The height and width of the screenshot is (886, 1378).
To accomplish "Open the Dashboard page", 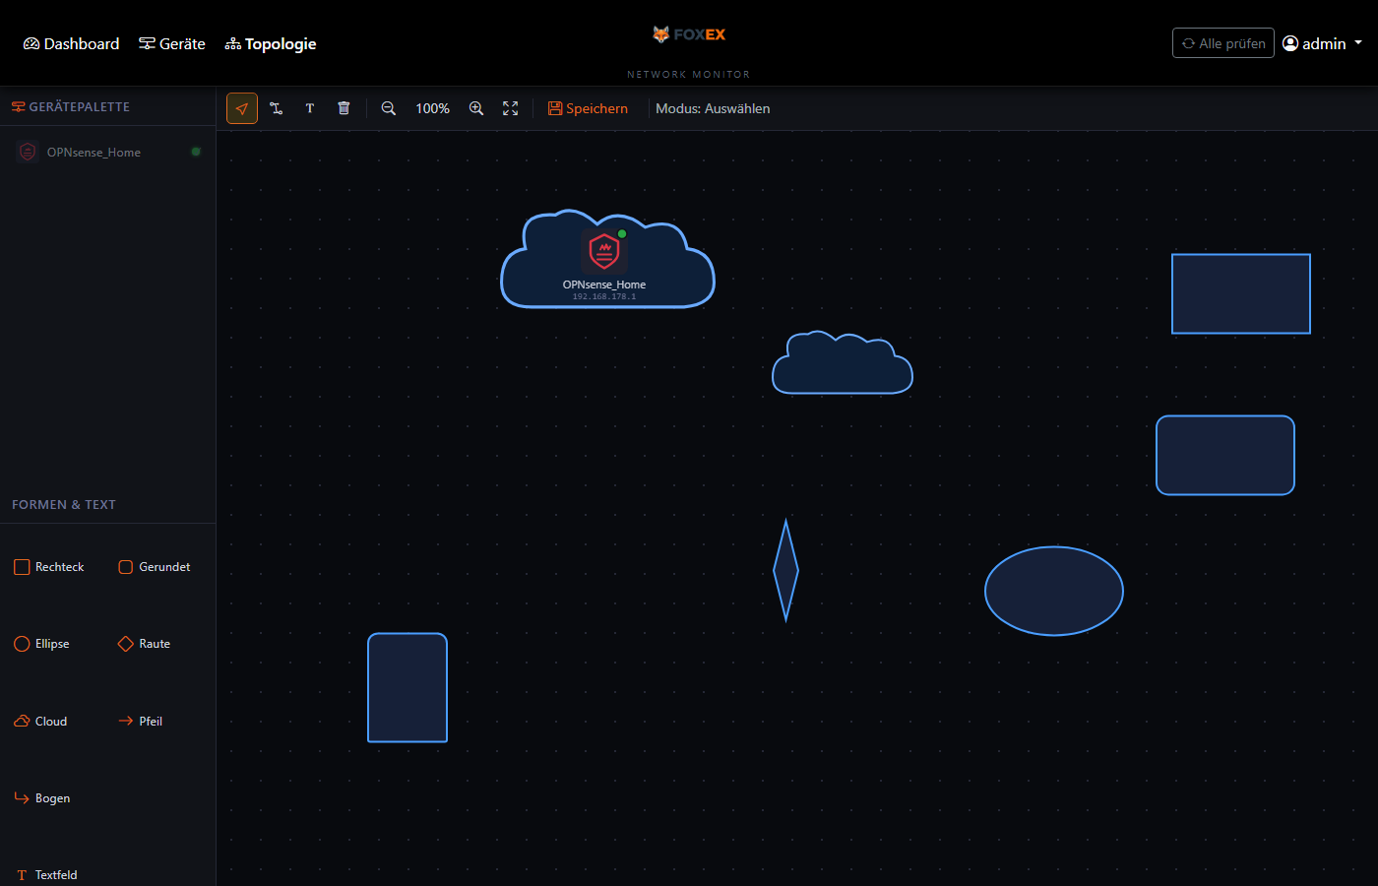I will [x=72, y=44].
